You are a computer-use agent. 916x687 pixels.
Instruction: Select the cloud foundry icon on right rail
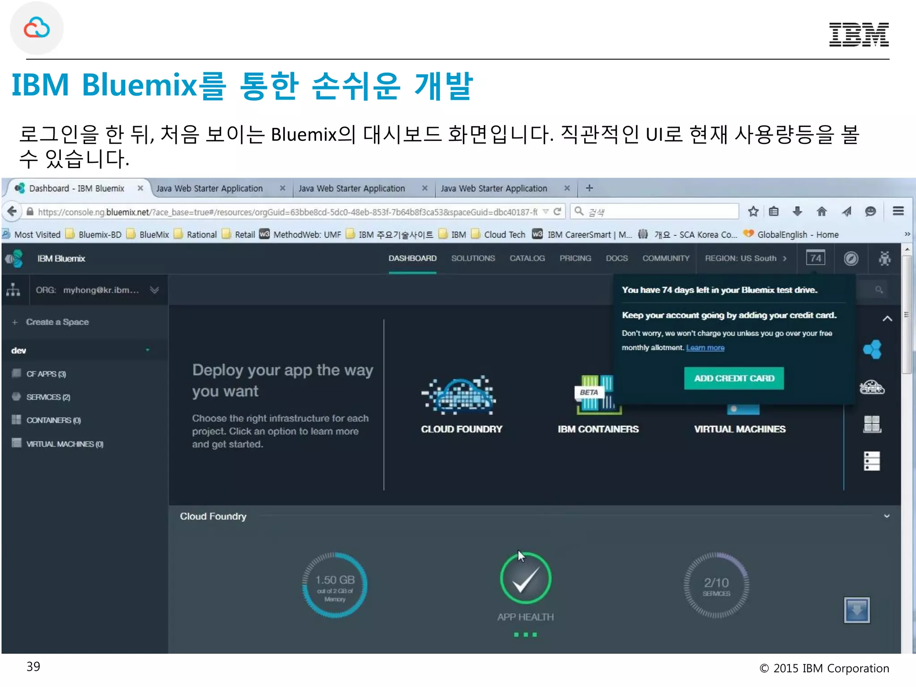[872, 387]
